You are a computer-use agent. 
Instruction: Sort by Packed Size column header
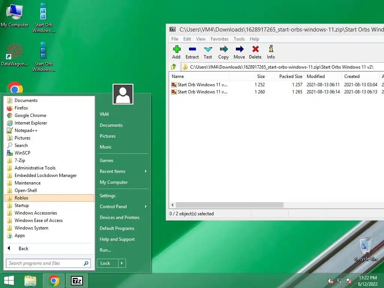285,76
